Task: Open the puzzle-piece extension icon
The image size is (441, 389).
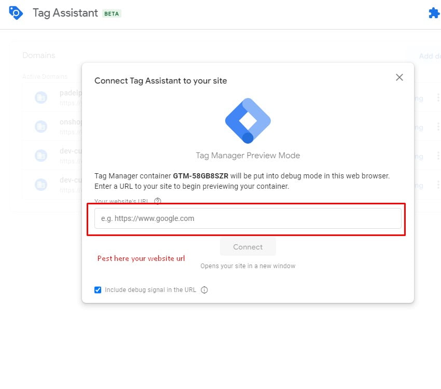Action: click(434, 13)
